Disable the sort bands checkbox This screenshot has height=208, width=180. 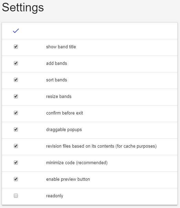click(16, 80)
